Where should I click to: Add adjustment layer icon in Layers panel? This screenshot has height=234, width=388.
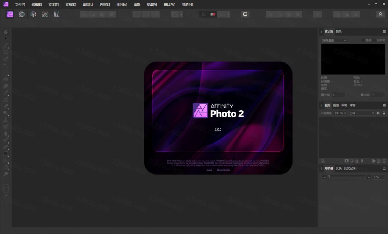(x=352, y=161)
